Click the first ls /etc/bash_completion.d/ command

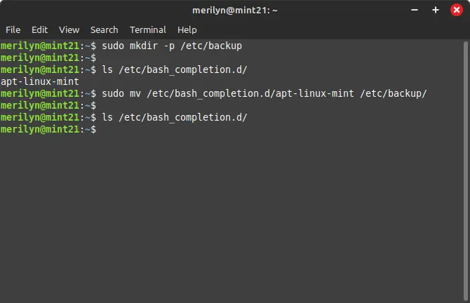[x=175, y=70]
